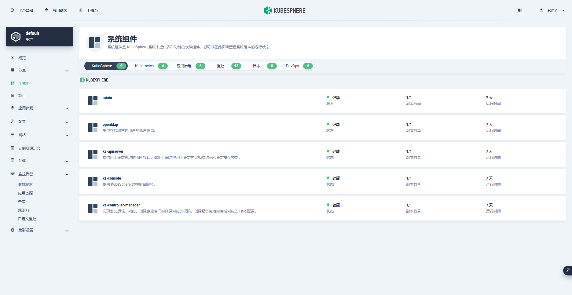
Task: Select the KubeSphere tab
Action: (x=106, y=66)
